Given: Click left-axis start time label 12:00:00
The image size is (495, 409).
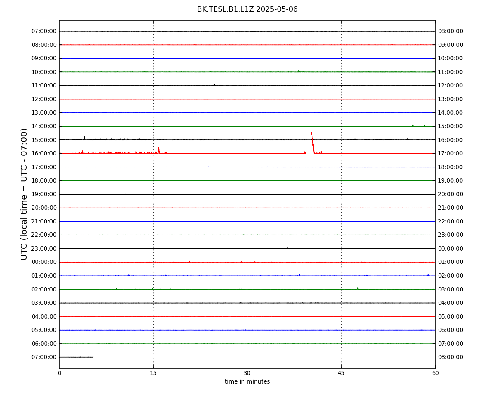Looking at the screenshot, I should coord(44,99).
